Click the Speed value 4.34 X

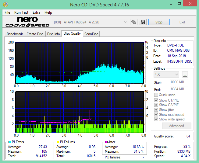click(x=186, y=156)
